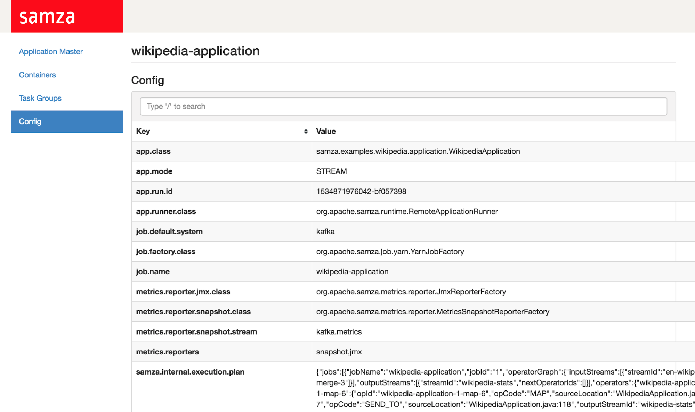
Task: Click kafka value of job.default.system
Action: [325, 232]
